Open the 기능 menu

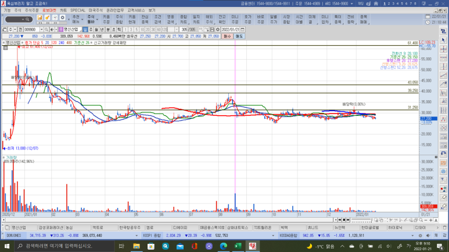(x=7, y=10)
